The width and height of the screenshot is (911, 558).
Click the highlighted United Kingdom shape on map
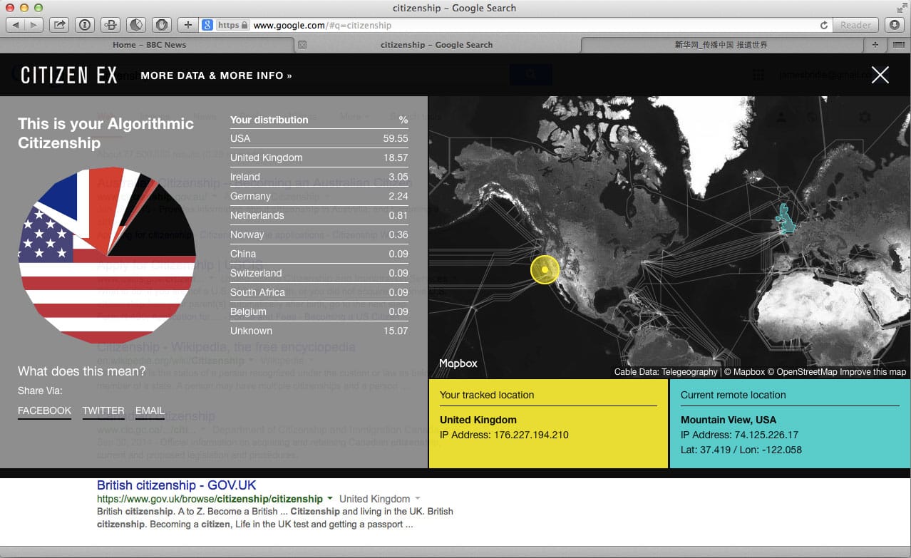point(786,219)
